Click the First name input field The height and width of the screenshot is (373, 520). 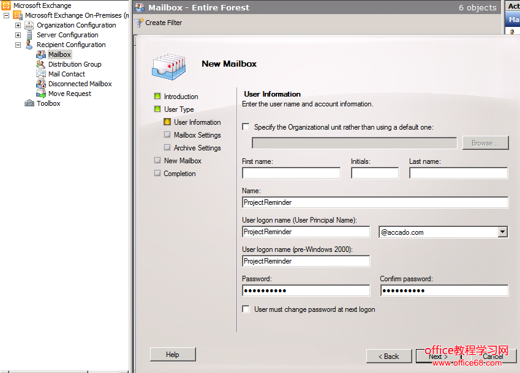pos(291,173)
